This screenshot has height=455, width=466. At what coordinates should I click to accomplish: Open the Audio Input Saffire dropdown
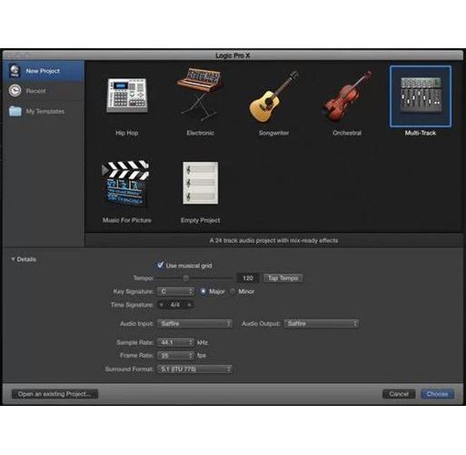(x=194, y=324)
